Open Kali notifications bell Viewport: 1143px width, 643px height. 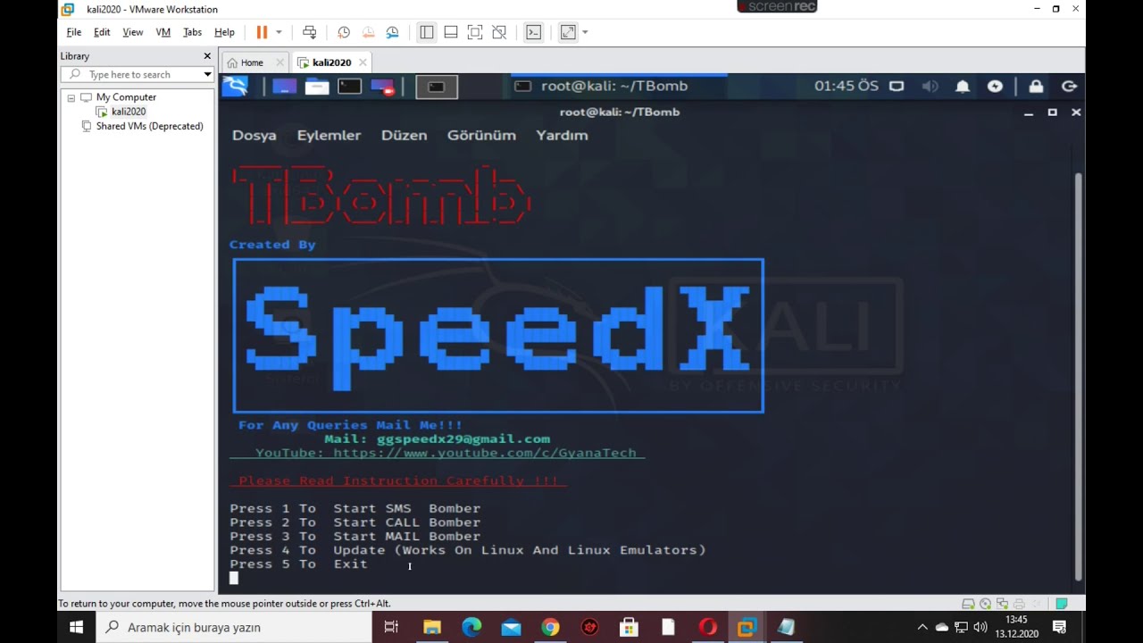click(963, 86)
